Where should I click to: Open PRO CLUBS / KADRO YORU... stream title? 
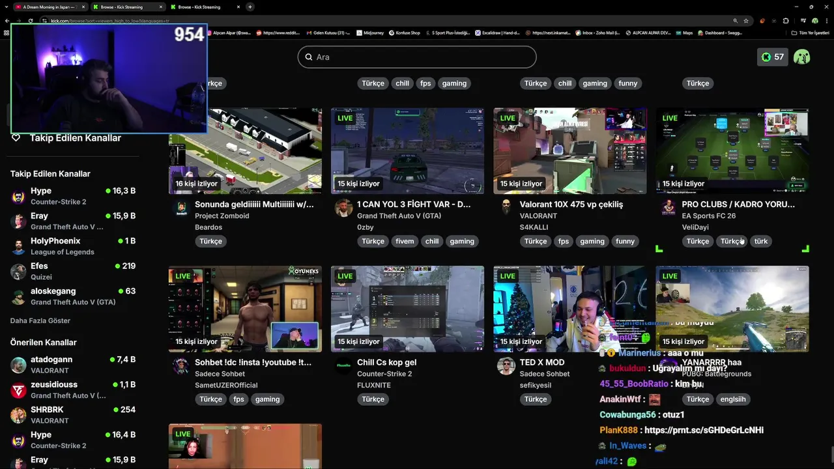(738, 205)
